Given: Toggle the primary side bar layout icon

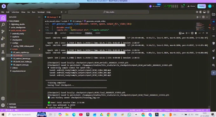Looking at the screenshot, I should pyautogui.click(x=201, y=12).
